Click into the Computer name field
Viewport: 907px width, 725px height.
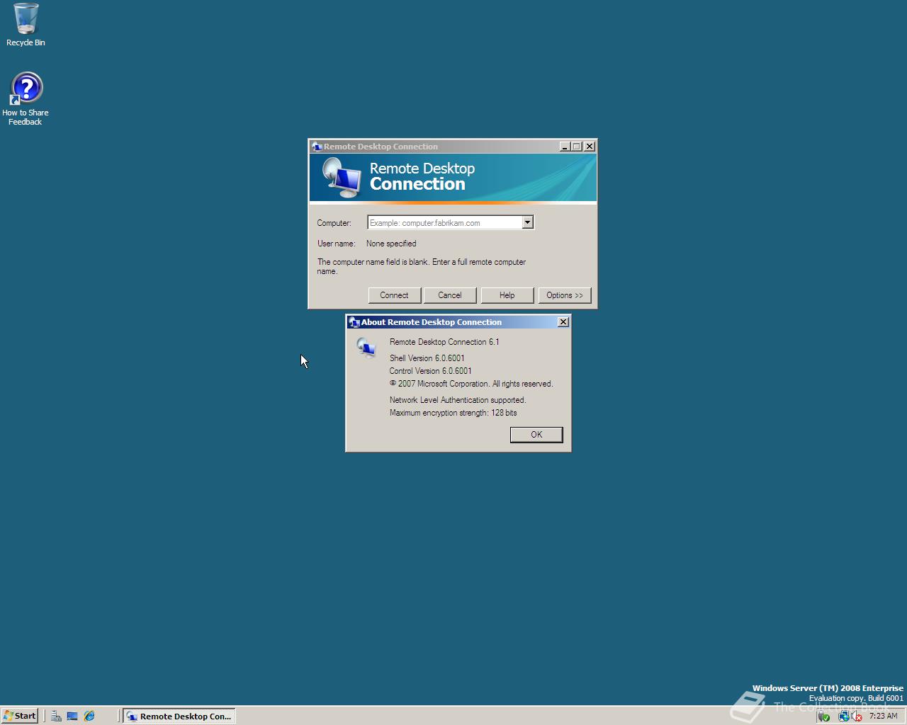(444, 222)
